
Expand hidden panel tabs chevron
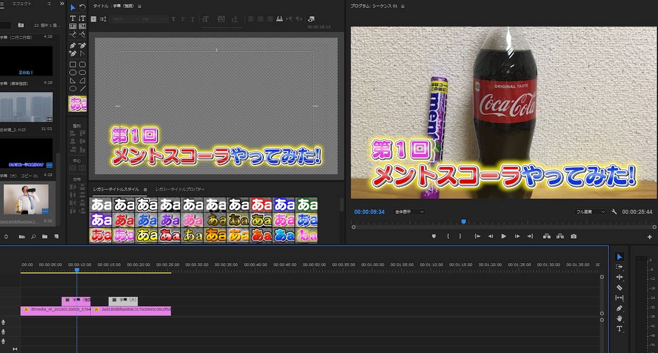tap(61, 4)
